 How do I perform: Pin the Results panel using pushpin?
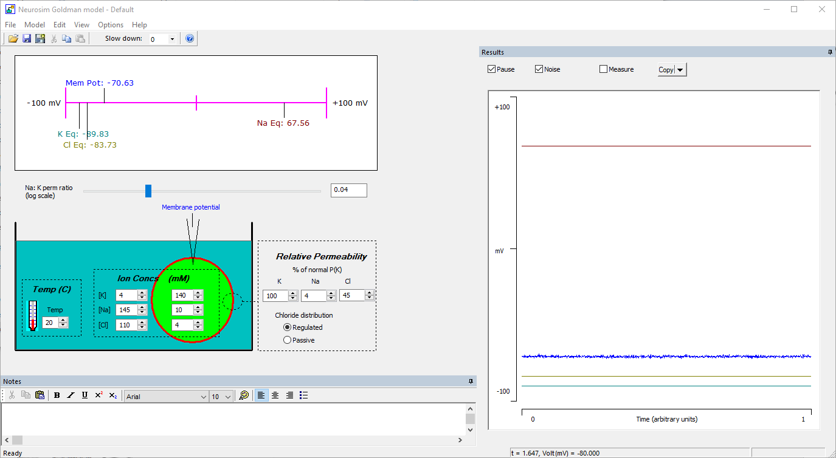click(830, 52)
